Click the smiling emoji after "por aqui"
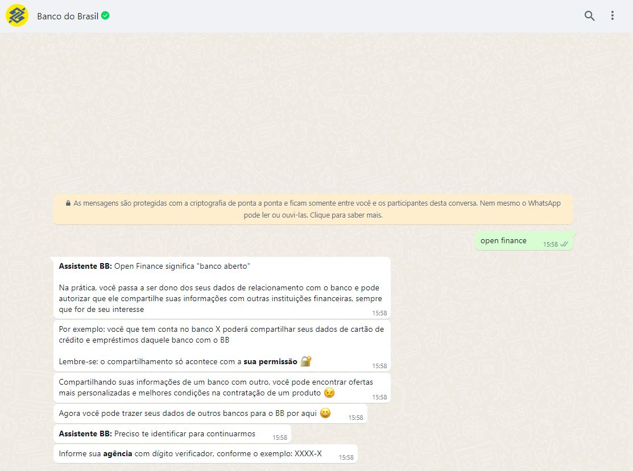Viewport: 633px width, 471px height. click(x=325, y=414)
